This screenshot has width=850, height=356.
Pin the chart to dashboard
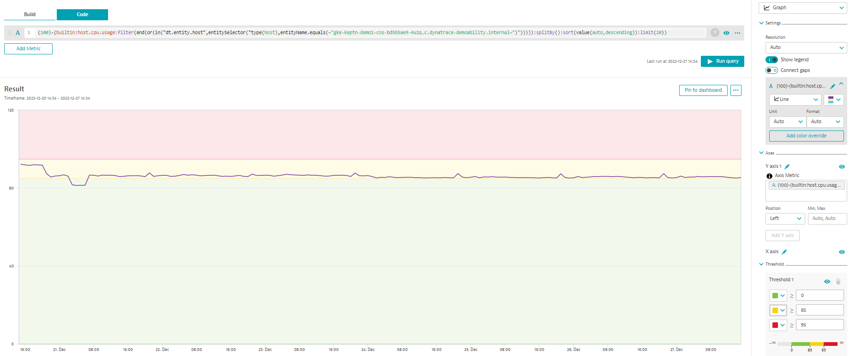coord(703,90)
